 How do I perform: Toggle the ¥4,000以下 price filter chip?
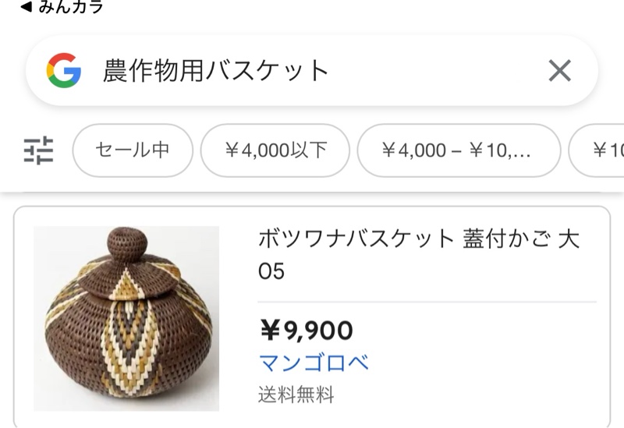[275, 150]
